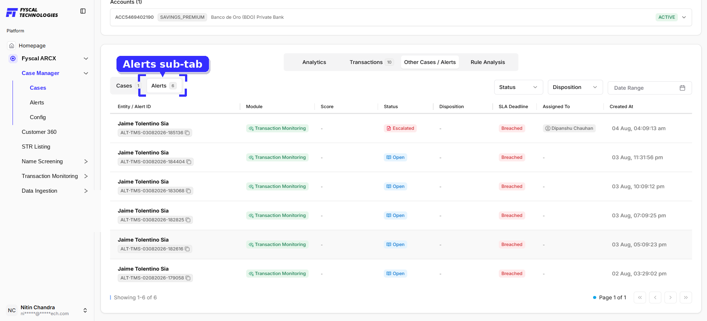
Task: Click the Escalated status badge
Action: click(x=400, y=128)
